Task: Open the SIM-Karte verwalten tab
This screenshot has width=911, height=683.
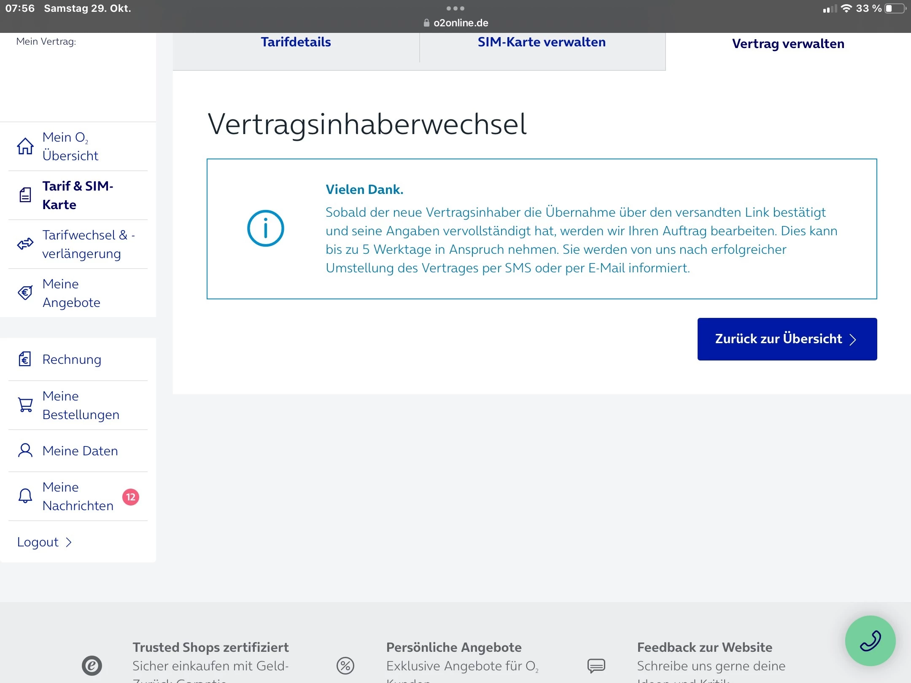Action: point(542,42)
